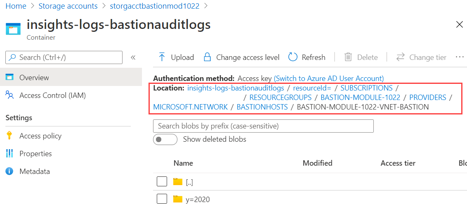Click the y=2020 folder icon
This screenshot has height=207, width=467.
click(x=177, y=199)
